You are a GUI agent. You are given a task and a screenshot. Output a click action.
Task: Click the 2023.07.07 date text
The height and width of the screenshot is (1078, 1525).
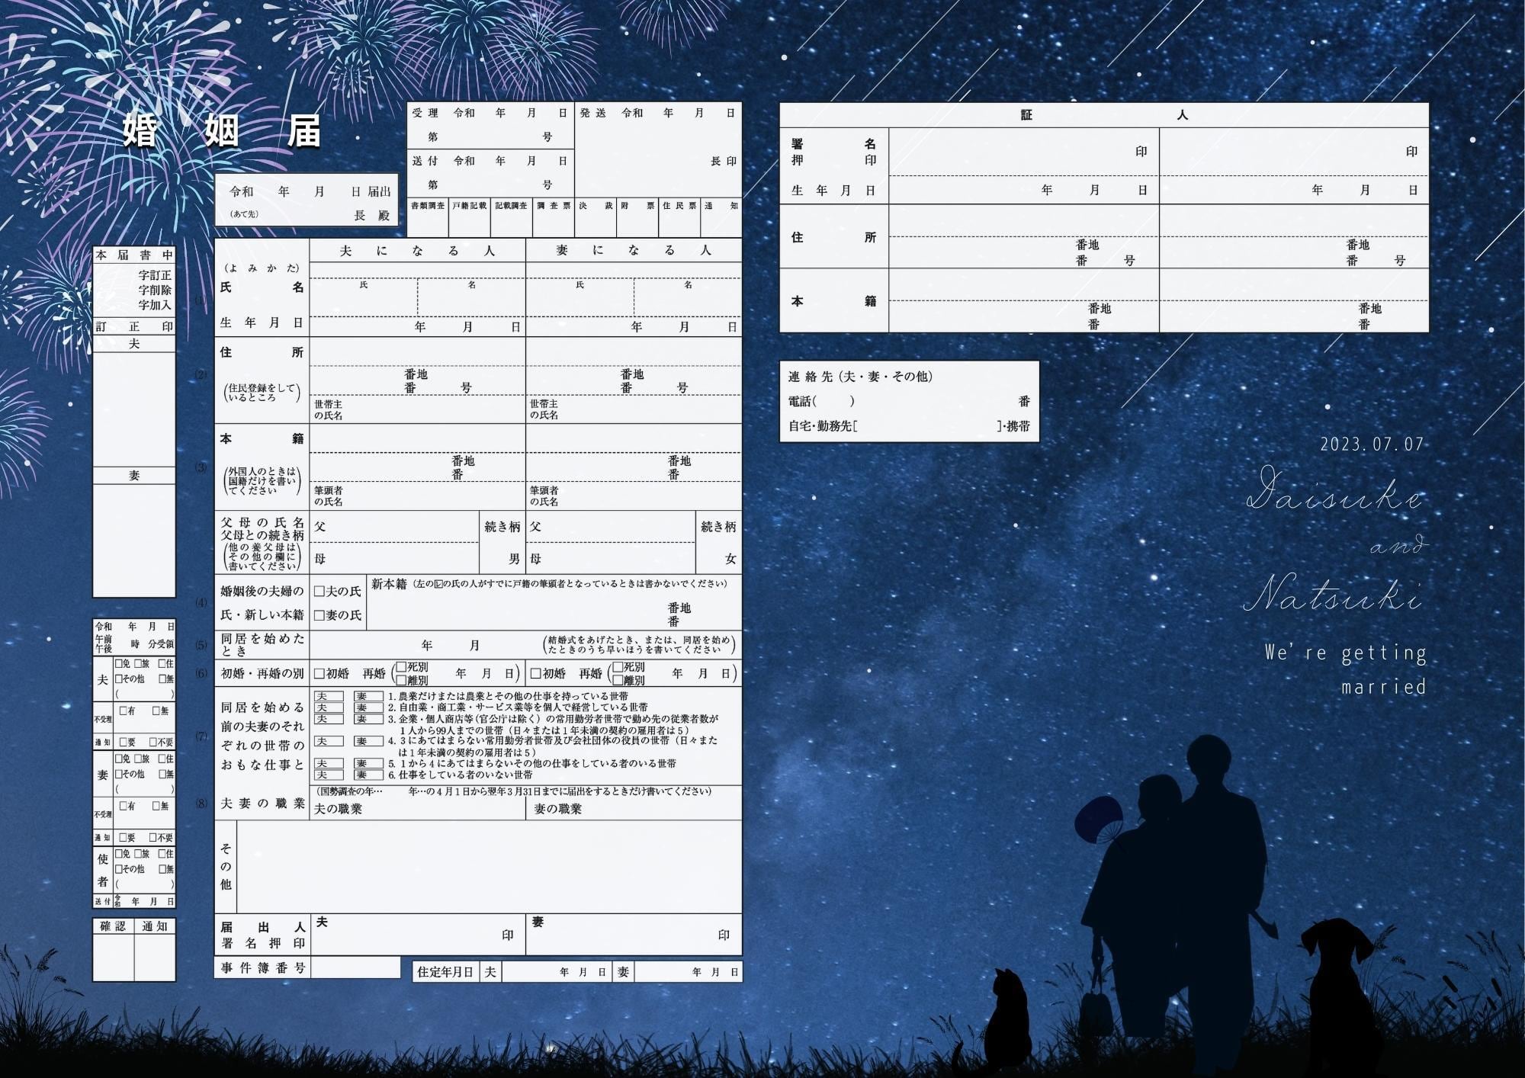pos(1372,444)
